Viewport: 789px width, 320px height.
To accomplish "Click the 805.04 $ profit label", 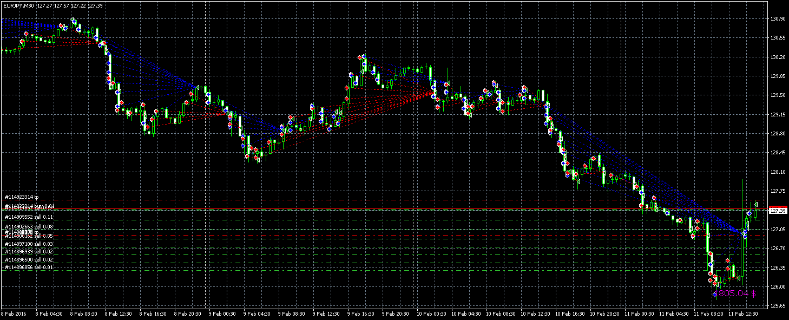I will coord(737,293).
